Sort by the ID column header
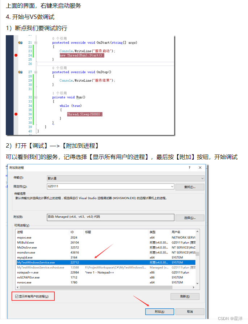This screenshot has height=324, width=248. click(x=76, y=232)
